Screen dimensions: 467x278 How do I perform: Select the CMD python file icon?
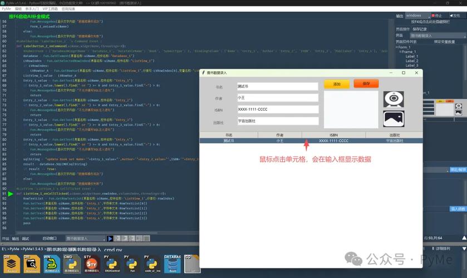72,264
